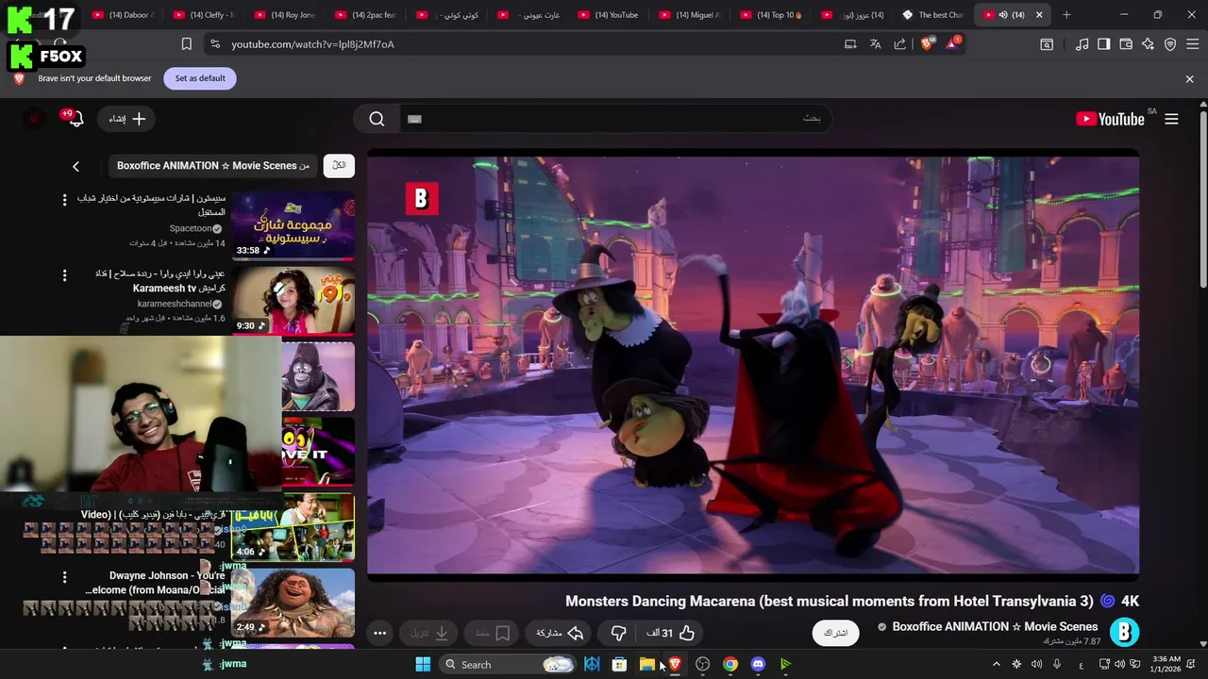Dislike the video with thumbs down
1208x679 pixels.
pyautogui.click(x=619, y=634)
